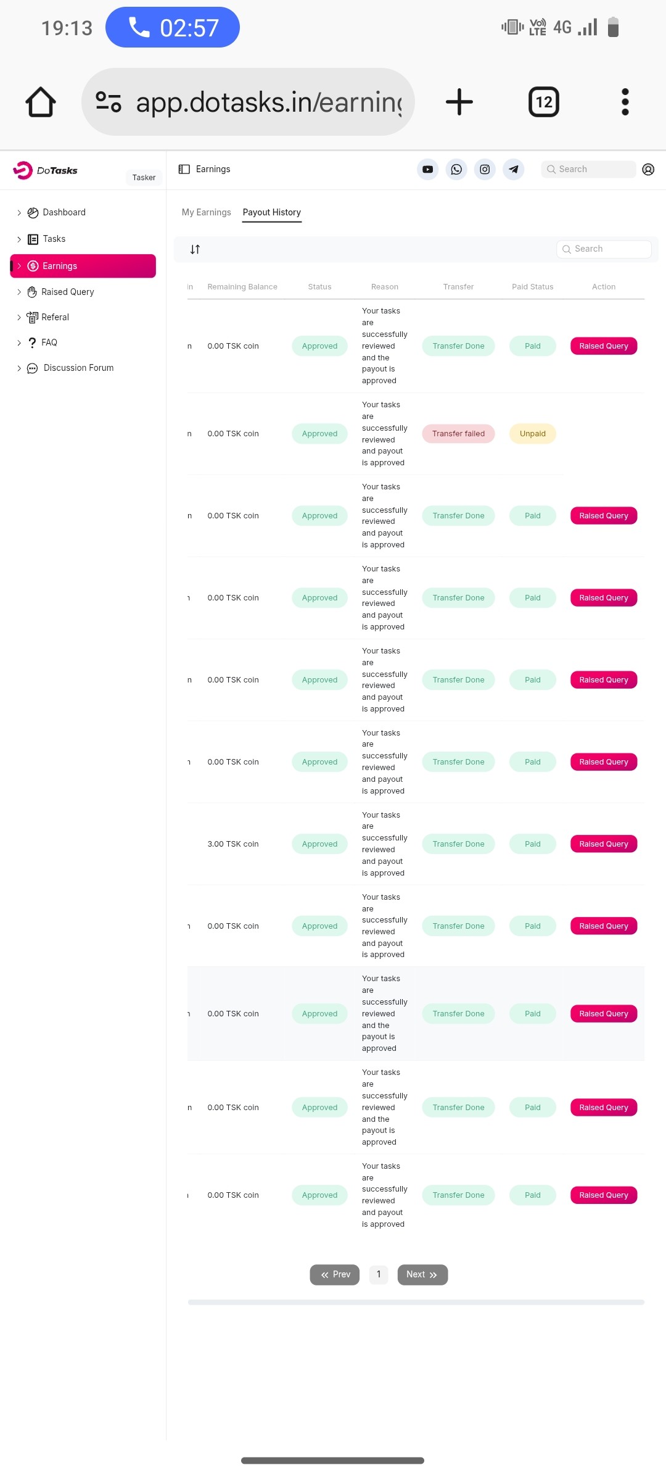Screen dimensions: 666x1481
Task: Open the Discussion Forum sidebar item
Action: point(78,368)
